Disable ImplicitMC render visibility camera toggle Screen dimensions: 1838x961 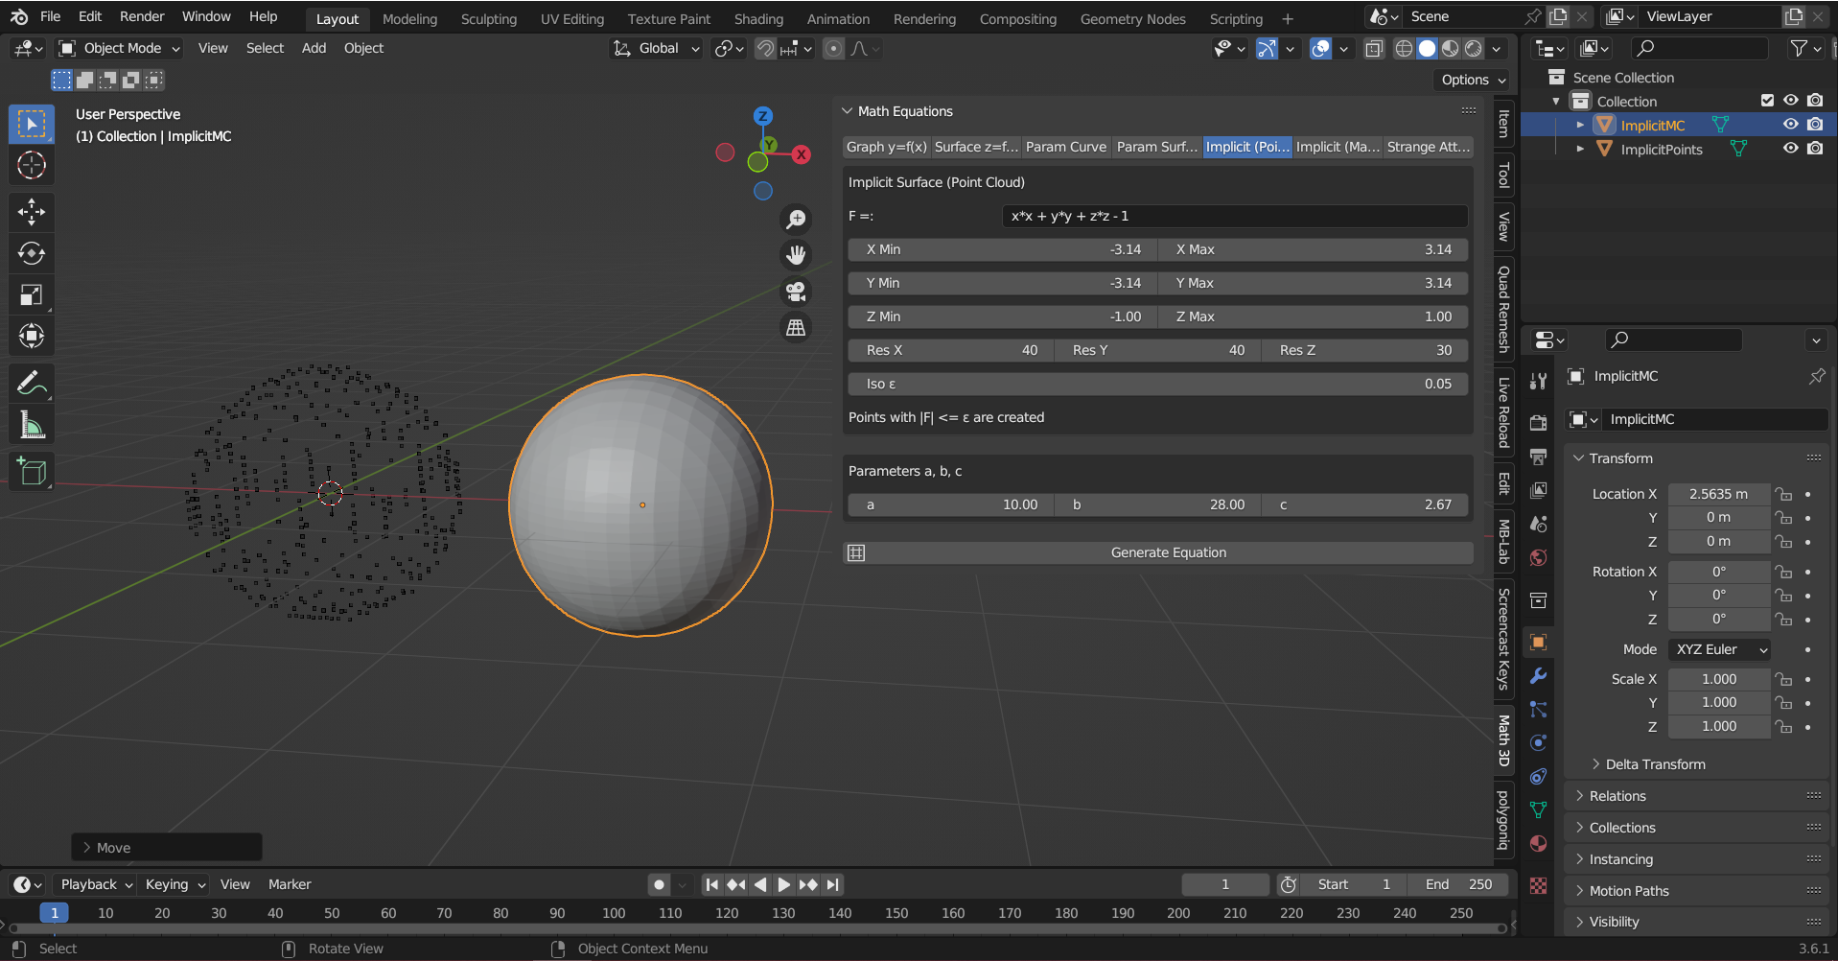[1815, 124]
